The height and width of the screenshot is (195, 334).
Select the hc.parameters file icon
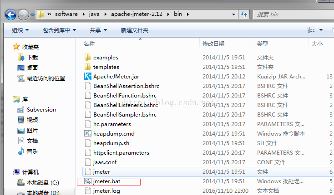(x=88, y=124)
